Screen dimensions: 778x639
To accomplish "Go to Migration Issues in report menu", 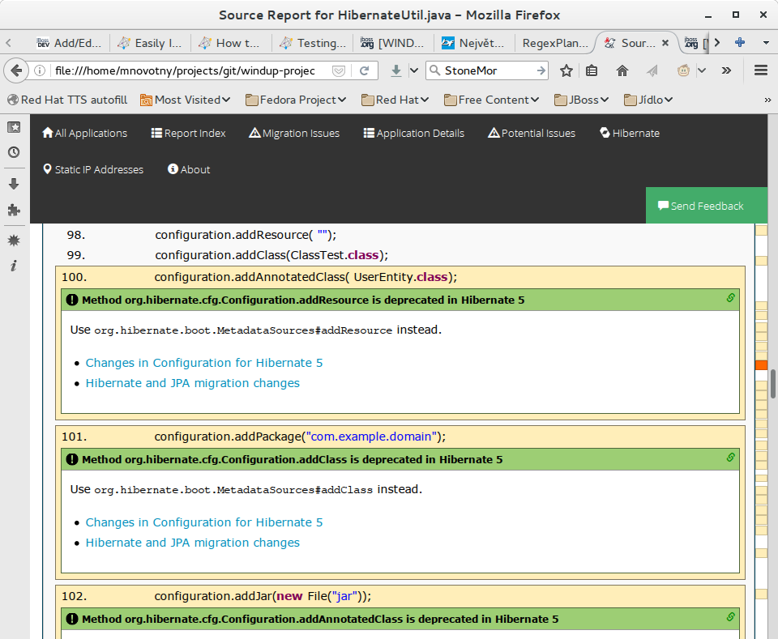I will [x=294, y=133].
